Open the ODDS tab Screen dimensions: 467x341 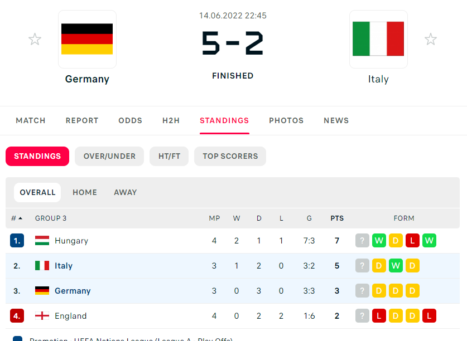pos(130,120)
